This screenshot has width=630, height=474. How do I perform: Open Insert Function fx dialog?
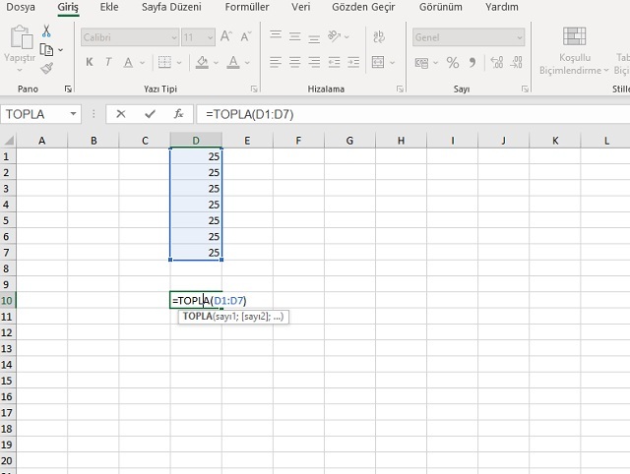pos(179,114)
